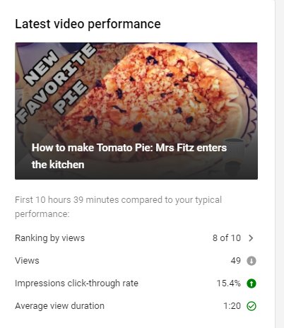284x328 pixels.
Task: Click the gray down-arrow icon beside Views
Action: 252,261
